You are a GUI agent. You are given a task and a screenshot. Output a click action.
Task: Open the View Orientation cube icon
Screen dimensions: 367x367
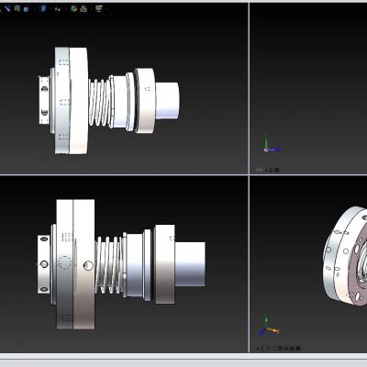click(x=27, y=9)
